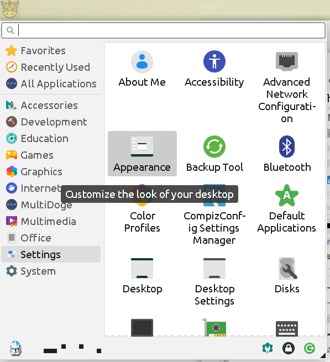Lock the screen with padlock icon

288,348
